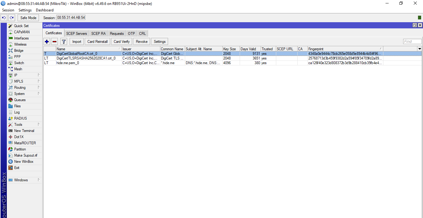
Task: Select the DigiCertGlobalRootCA.crt_0 row
Action: [233, 54]
